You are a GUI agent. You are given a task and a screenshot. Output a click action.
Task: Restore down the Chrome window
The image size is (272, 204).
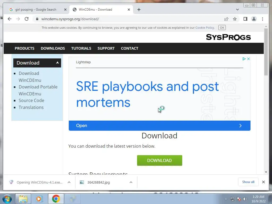point(253,5)
